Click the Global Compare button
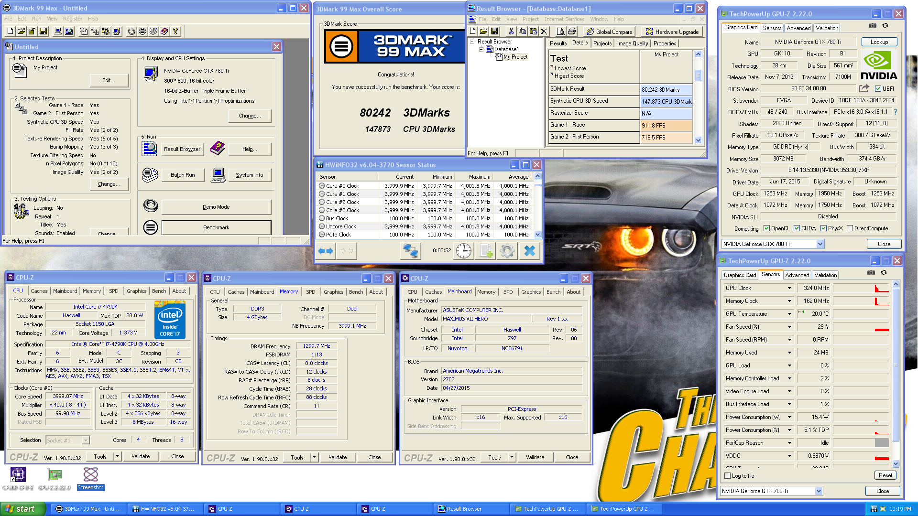Viewport: 918px width, 516px height. pos(609,32)
